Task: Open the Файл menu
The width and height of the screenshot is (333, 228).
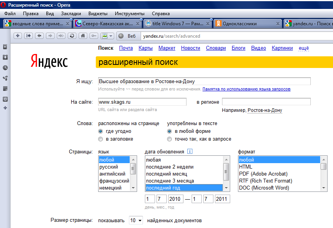Action: (10, 14)
